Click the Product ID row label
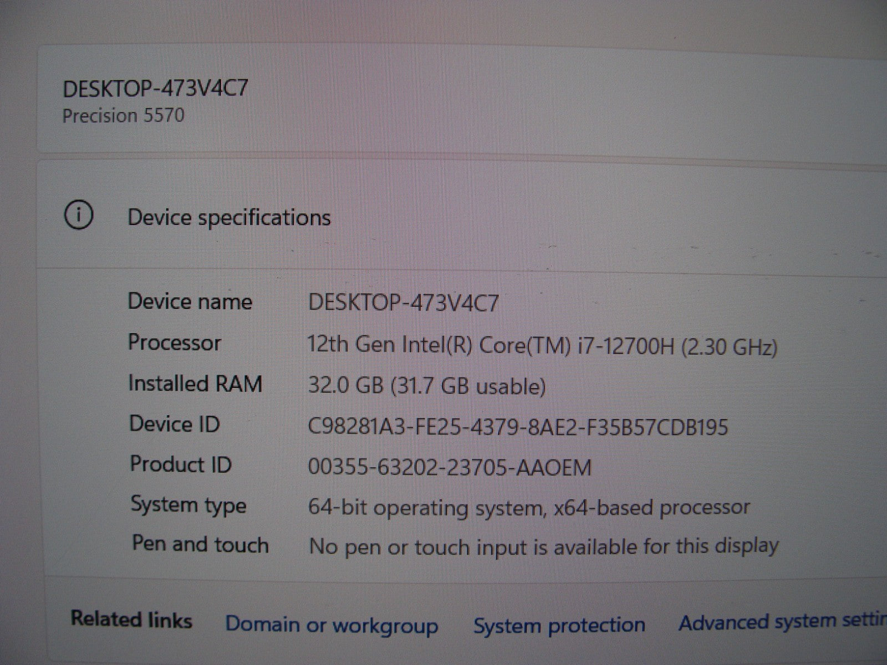The image size is (887, 665). point(180,464)
